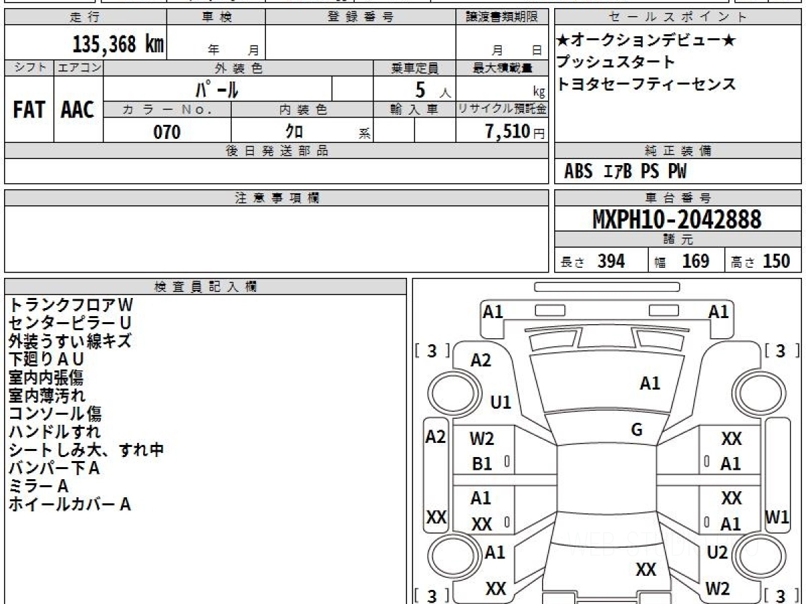Click the 135,368 km mileage value
Screen dimensions: 806x604
118,44
